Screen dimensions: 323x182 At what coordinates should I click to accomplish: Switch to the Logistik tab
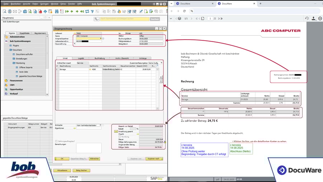[x=81, y=58]
